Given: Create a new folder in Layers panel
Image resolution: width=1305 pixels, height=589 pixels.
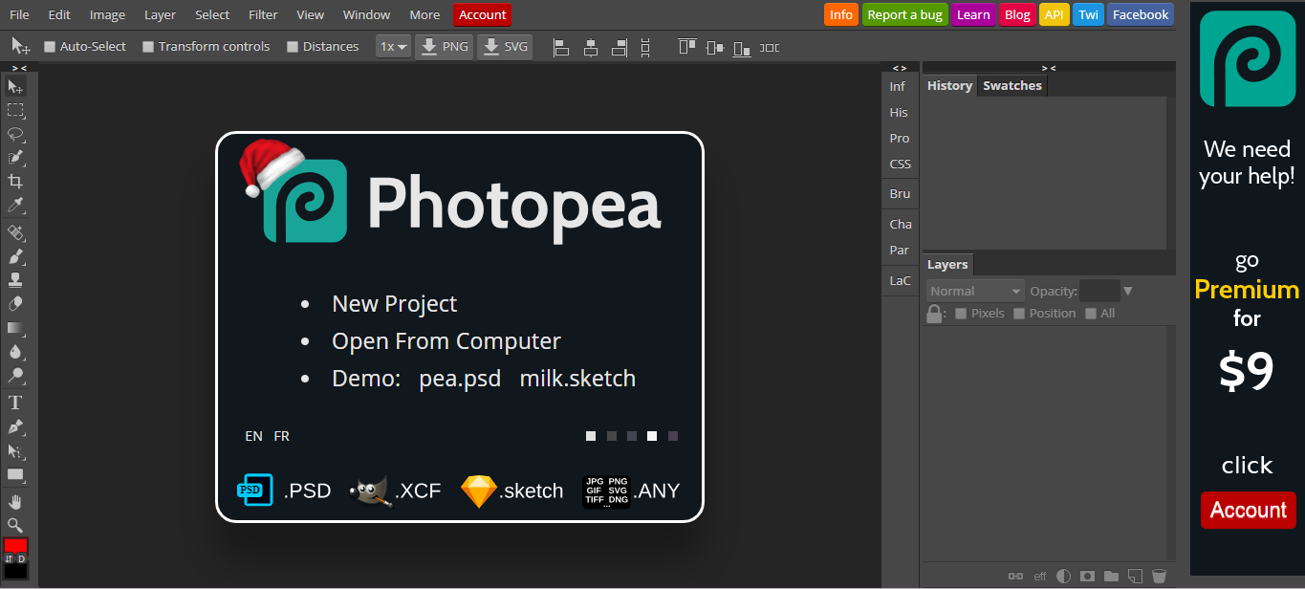Looking at the screenshot, I should [x=1111, y=577].
